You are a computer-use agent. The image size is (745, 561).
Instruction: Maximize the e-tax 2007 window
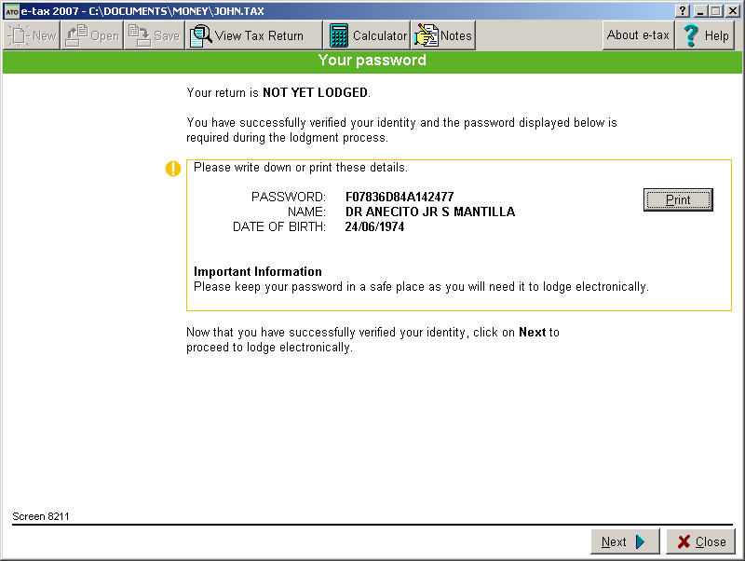tap(716, 11)
